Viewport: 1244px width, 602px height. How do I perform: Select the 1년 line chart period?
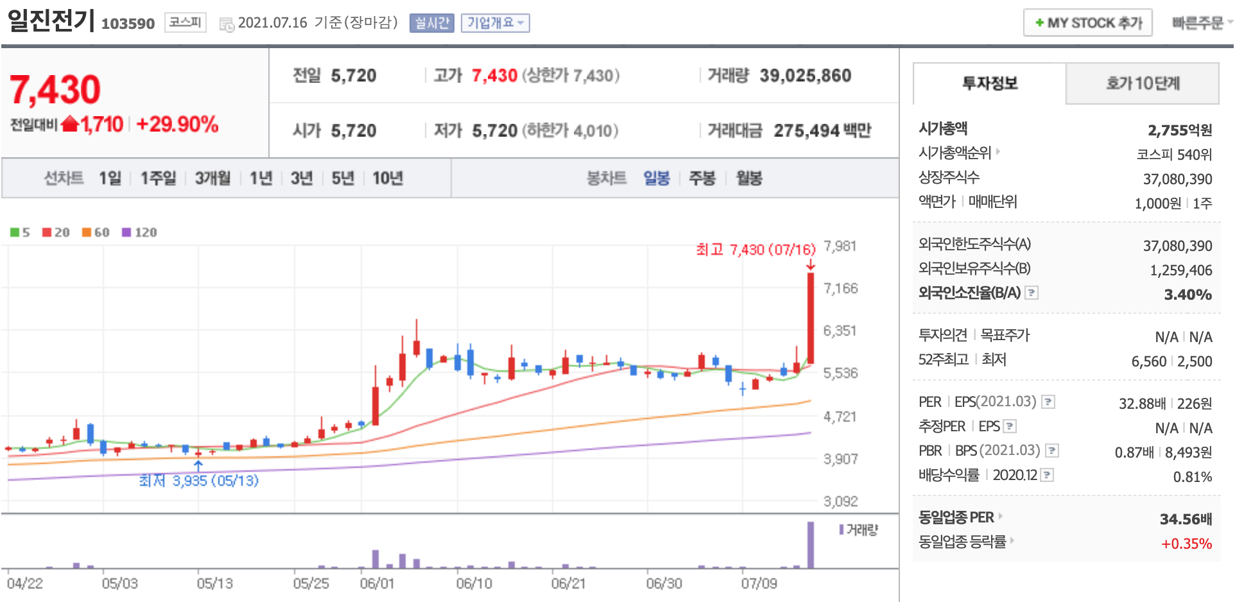point(261,178)
